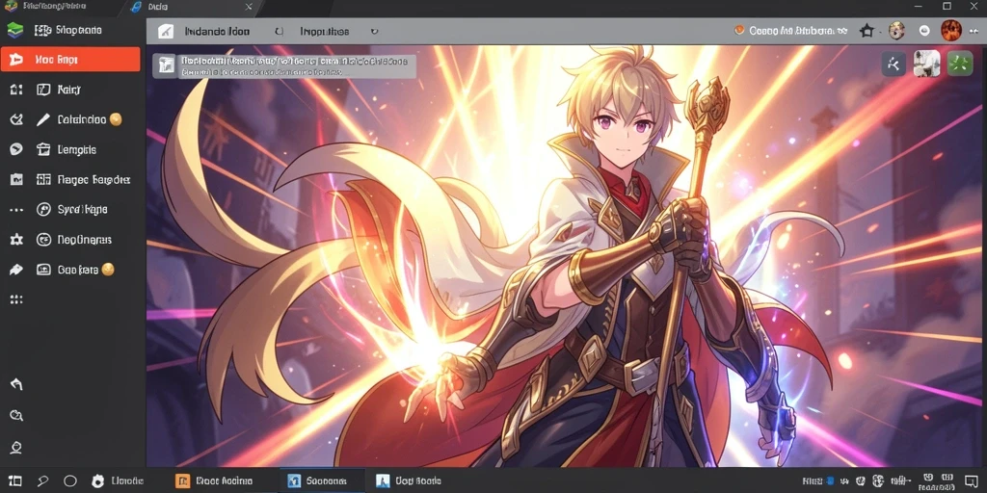Viewport: 987px width, 493px height.
Task: Click the dark branch overlay button above the artwork
Action: (894, 64)
